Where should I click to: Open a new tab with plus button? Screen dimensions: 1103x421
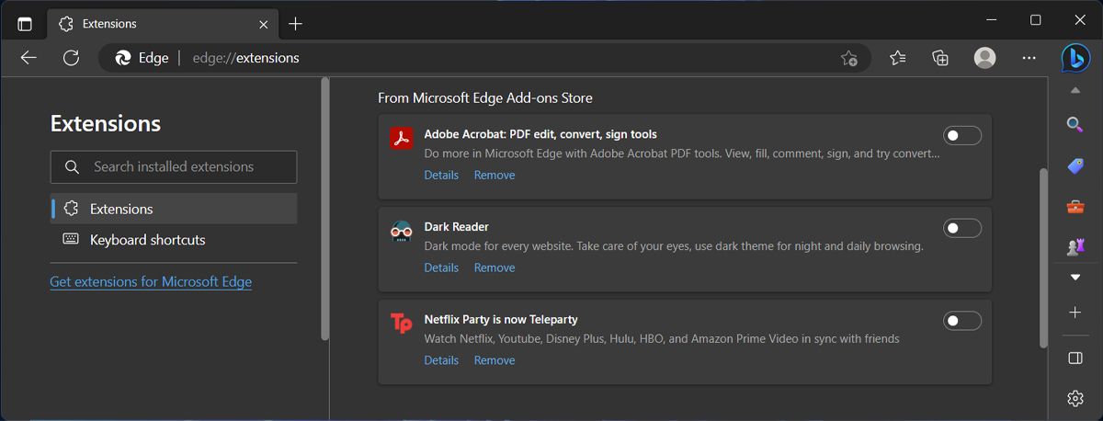click(x=295, y=24)
